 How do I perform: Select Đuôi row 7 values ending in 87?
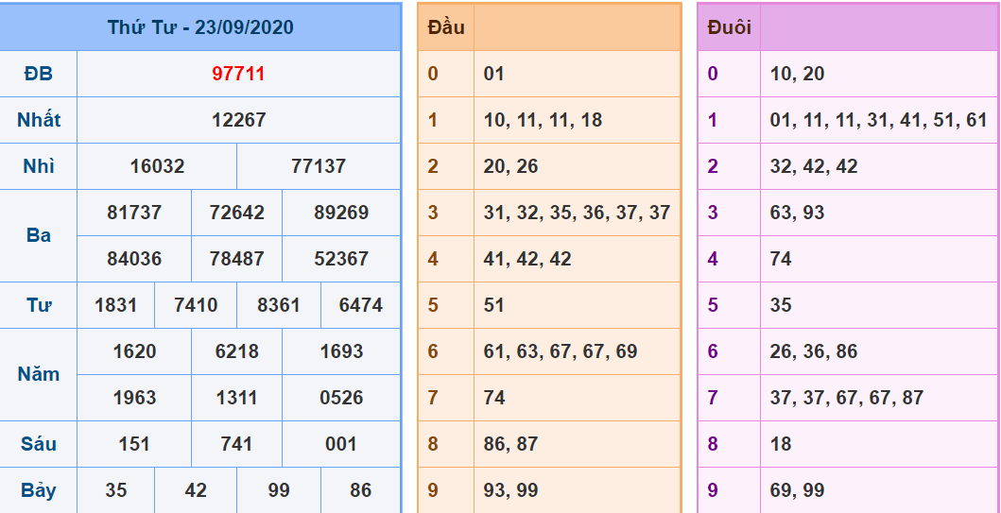click(x=846, y=398)
